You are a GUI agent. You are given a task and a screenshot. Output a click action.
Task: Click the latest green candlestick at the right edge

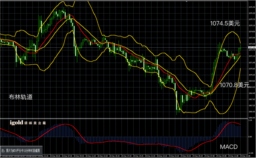(241, 48)
